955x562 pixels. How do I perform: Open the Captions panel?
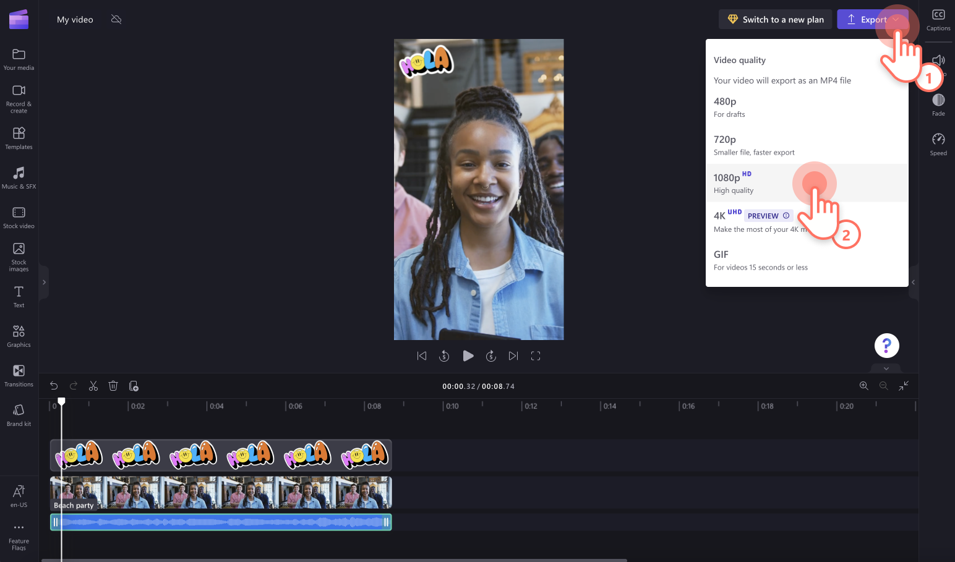[x=938, y=19]
